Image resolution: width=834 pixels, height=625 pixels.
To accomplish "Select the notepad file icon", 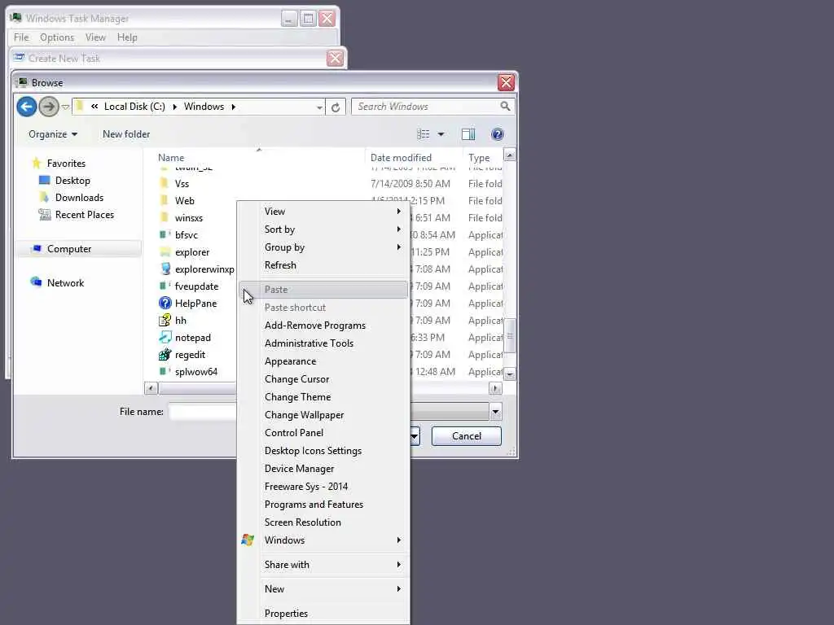I will [165, 338].
